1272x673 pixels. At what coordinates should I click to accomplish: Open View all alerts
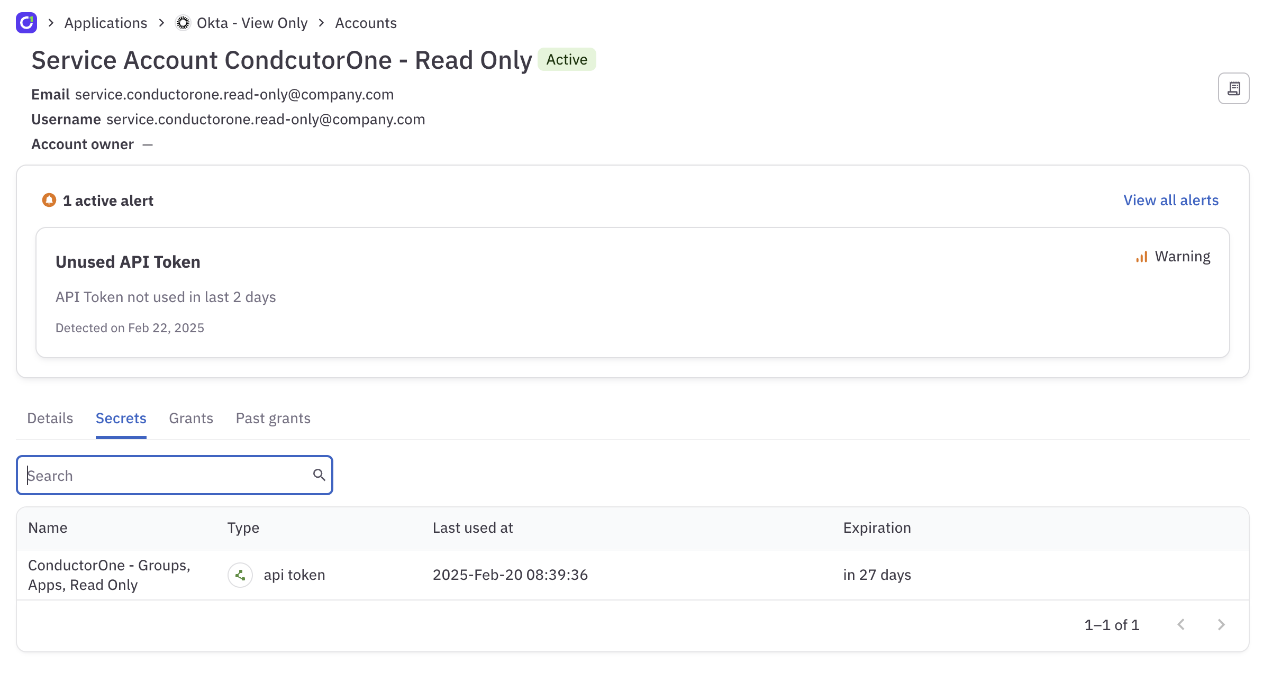coord(1170,200)
